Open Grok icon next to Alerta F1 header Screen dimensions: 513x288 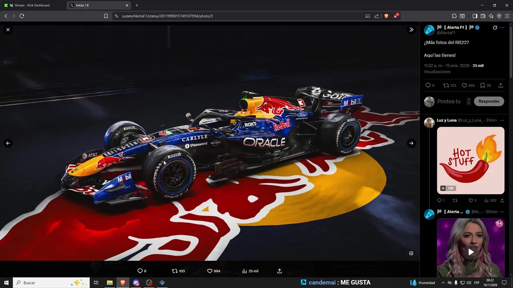[x=495, y=28]
